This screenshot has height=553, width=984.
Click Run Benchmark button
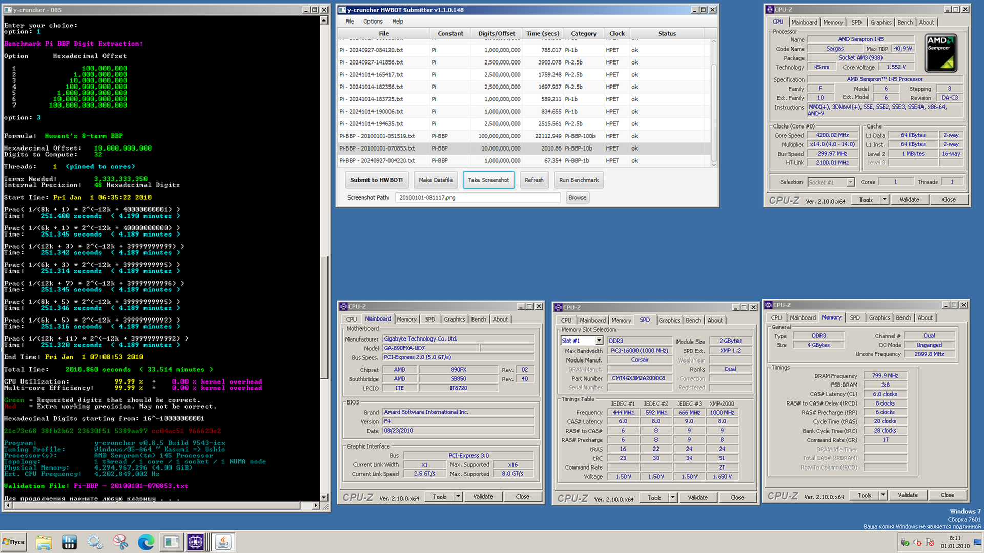click(579, 180)
